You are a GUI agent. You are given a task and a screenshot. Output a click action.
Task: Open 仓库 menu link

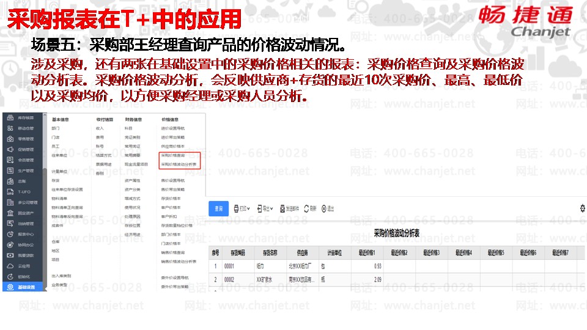pyautogui.click(x=56, y=242)
